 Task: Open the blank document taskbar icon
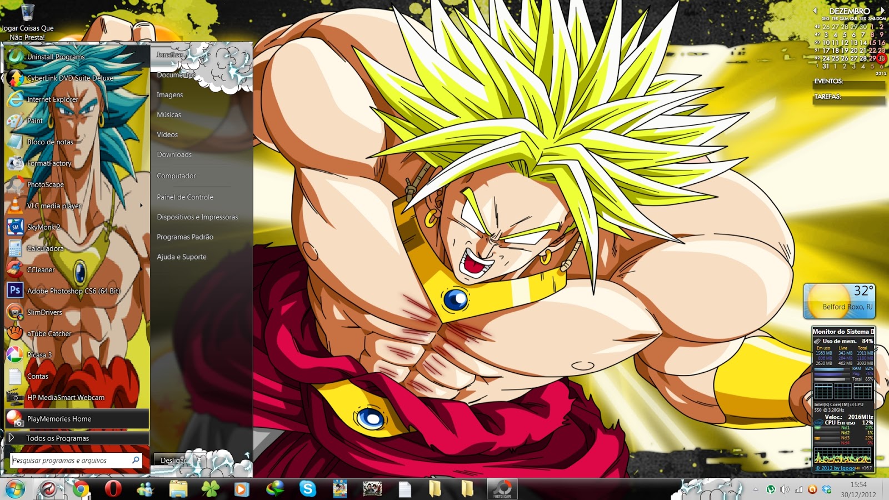point(405,489)
